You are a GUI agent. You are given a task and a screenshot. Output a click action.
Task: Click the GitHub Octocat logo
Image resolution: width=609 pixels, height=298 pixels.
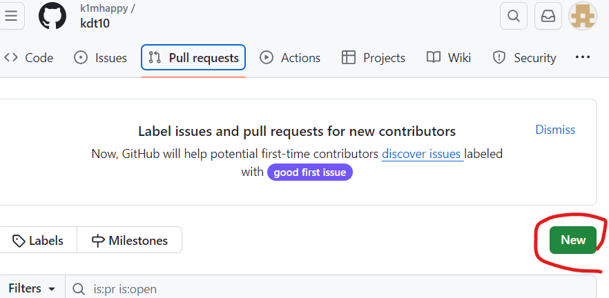[x=52, y=16]
